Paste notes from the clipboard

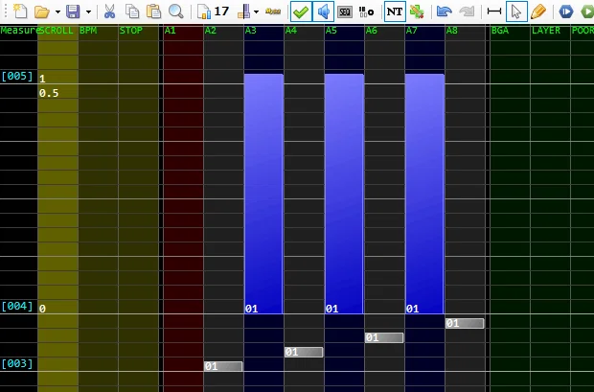pyautogui.click(x=154, y=12)
